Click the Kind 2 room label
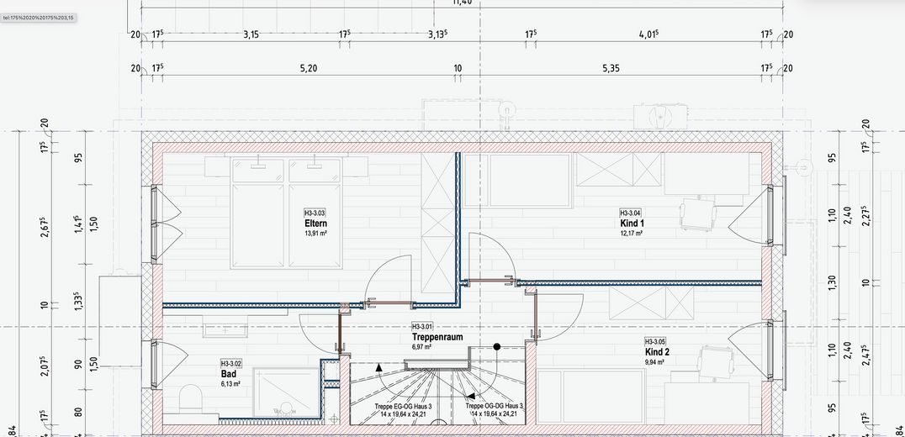 click(658, 351)
